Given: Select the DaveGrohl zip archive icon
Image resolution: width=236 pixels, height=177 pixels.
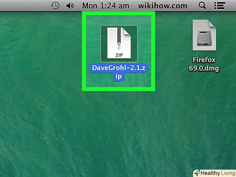Looking at the screenshot, I should pos(119,43).
